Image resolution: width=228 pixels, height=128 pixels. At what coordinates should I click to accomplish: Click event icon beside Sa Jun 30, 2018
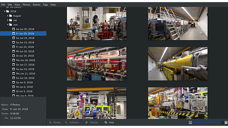tap(13, 29)
